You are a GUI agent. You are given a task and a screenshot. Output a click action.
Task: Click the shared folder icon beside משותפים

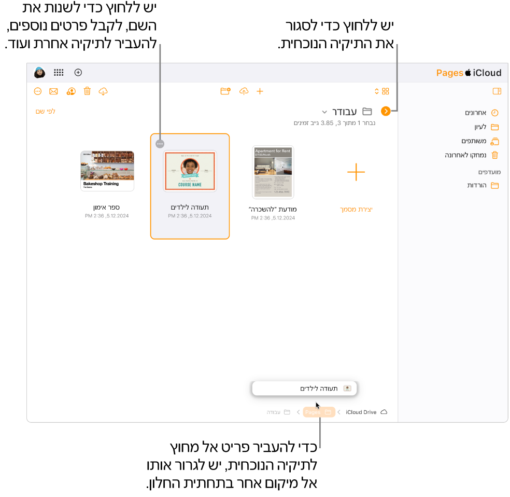(x=495, y=141)
